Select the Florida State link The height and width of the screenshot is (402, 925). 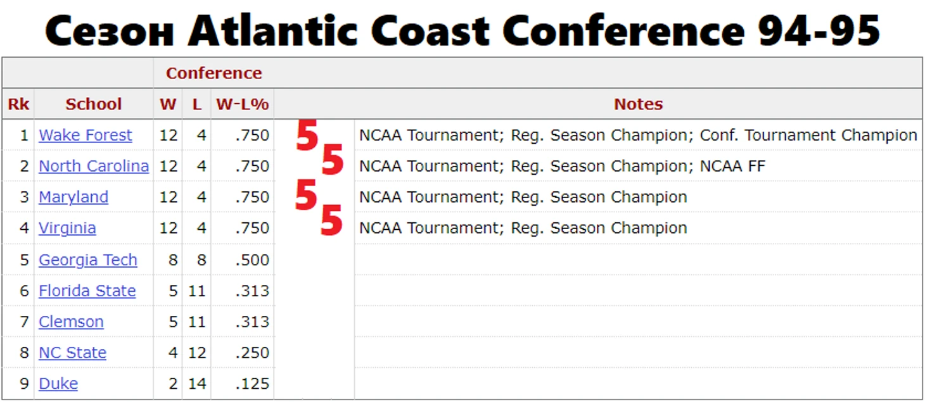(87, 291)
